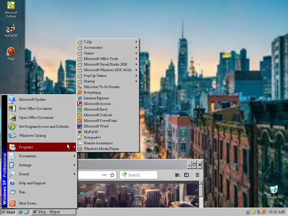Choose Shut Down... from Start menu
This screenshot has width=288, height=216.
point(42,203)
